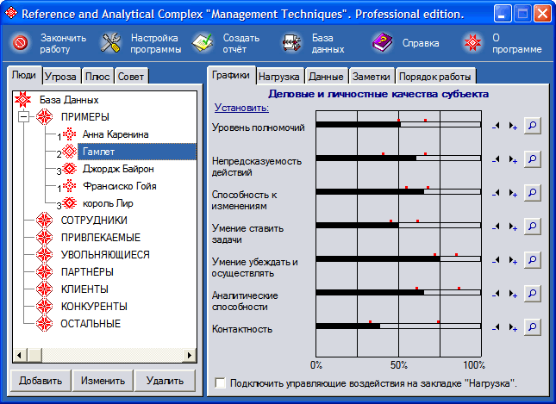
Task: Increase Умение ставить задачи value
Action: point(513,227)
